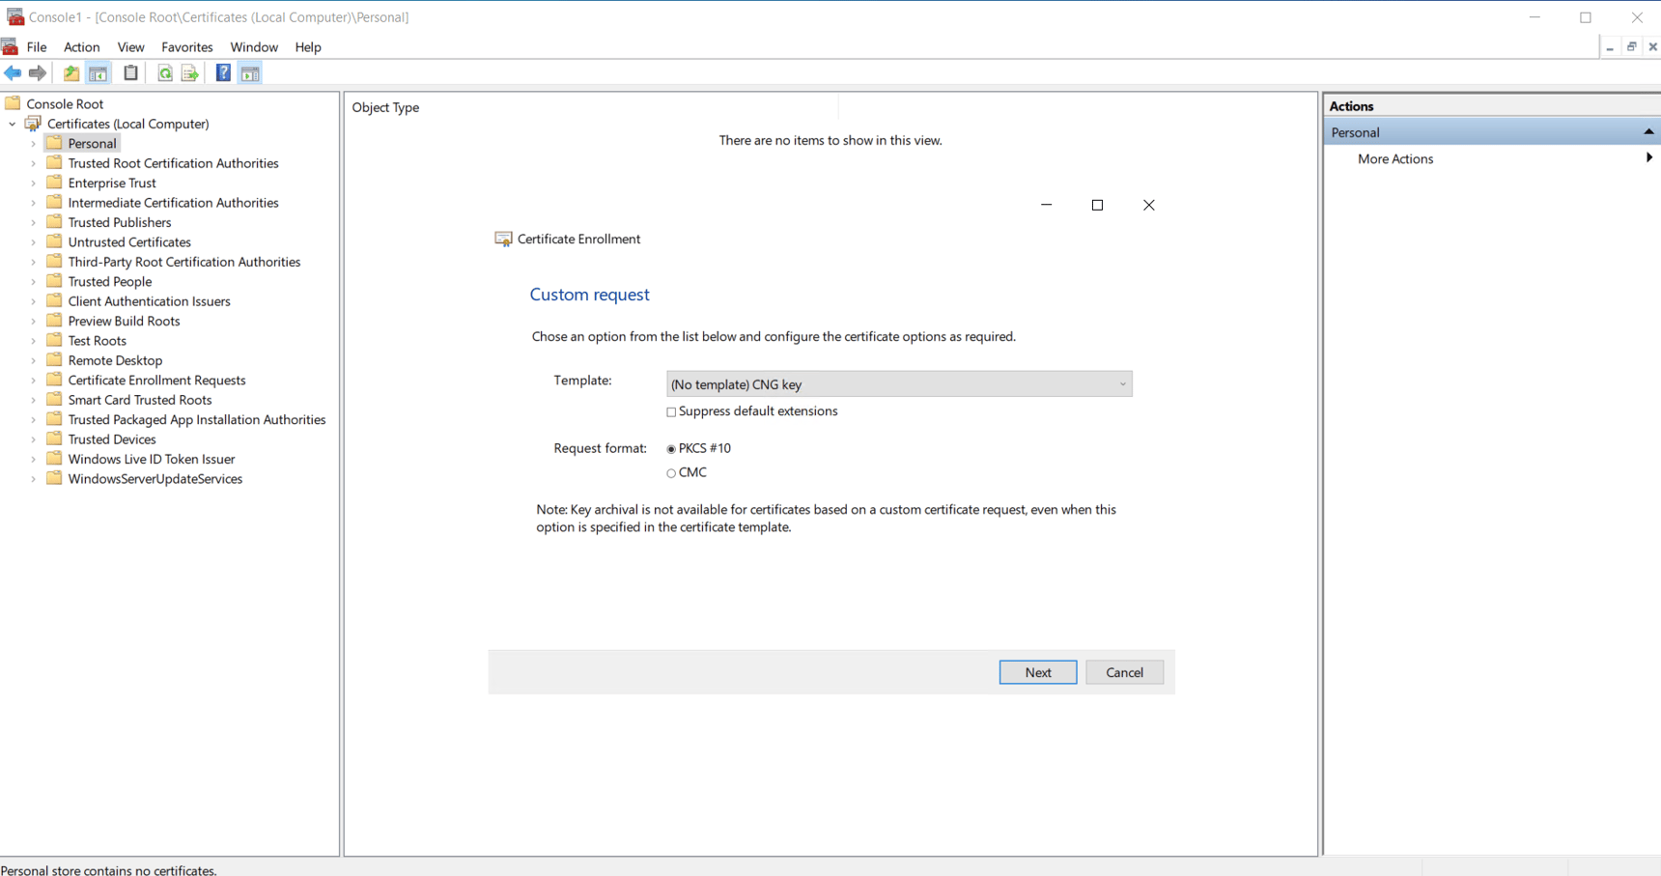
Task: Expand the Personal store node
Action: [34, 144]
